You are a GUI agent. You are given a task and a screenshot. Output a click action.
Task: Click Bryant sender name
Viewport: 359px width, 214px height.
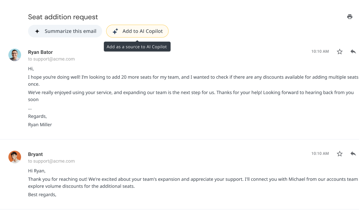click(35, 154)
